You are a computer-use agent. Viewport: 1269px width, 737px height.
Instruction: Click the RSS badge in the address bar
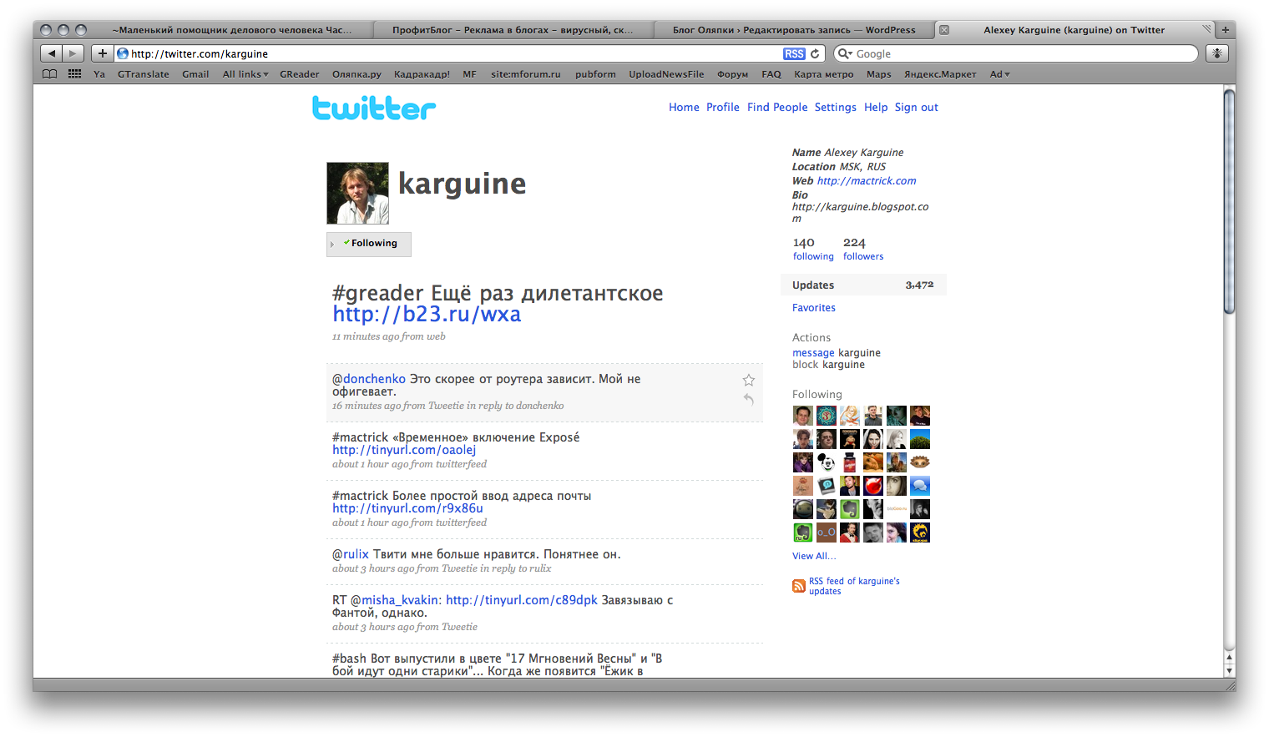click(794, 53)
